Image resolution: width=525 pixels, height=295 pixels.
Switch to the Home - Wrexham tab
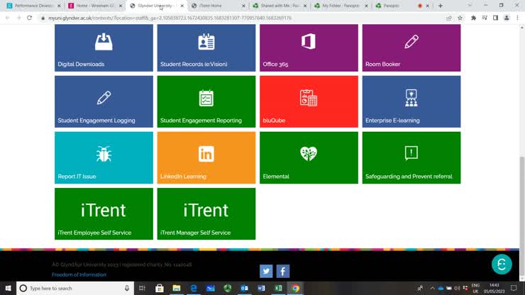(x=95, y=6)
